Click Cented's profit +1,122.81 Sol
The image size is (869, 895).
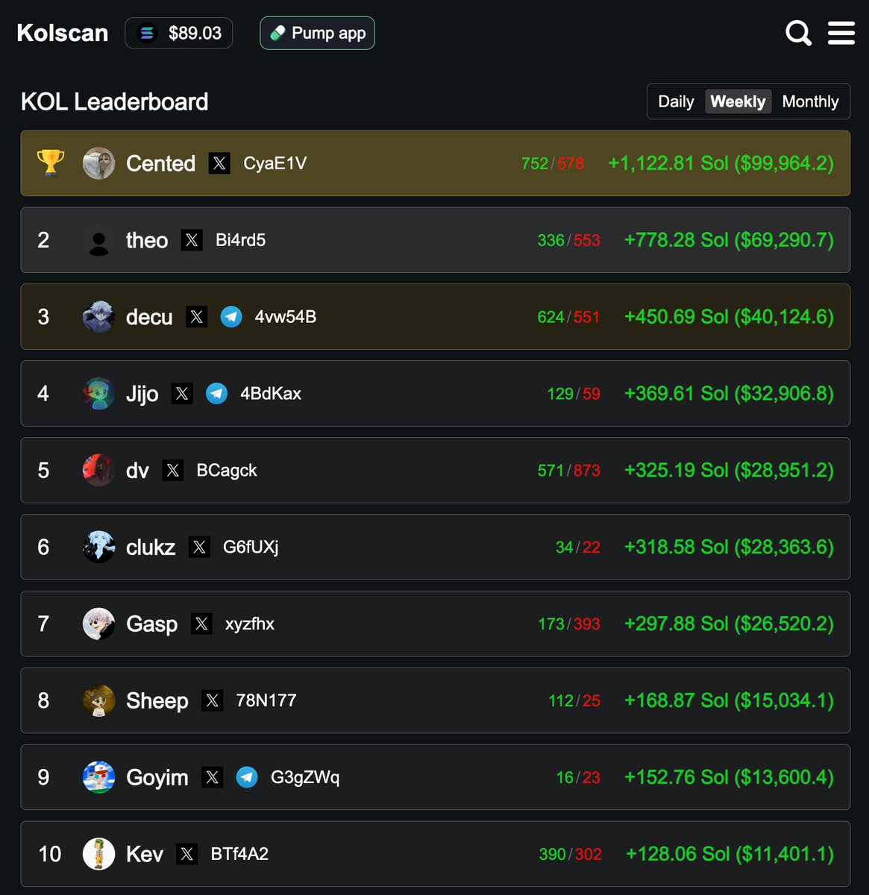pyautogui.click(x=721, y=163)
